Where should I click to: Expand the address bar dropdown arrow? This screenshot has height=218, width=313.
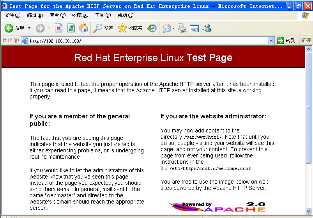(x=271, y=41)
